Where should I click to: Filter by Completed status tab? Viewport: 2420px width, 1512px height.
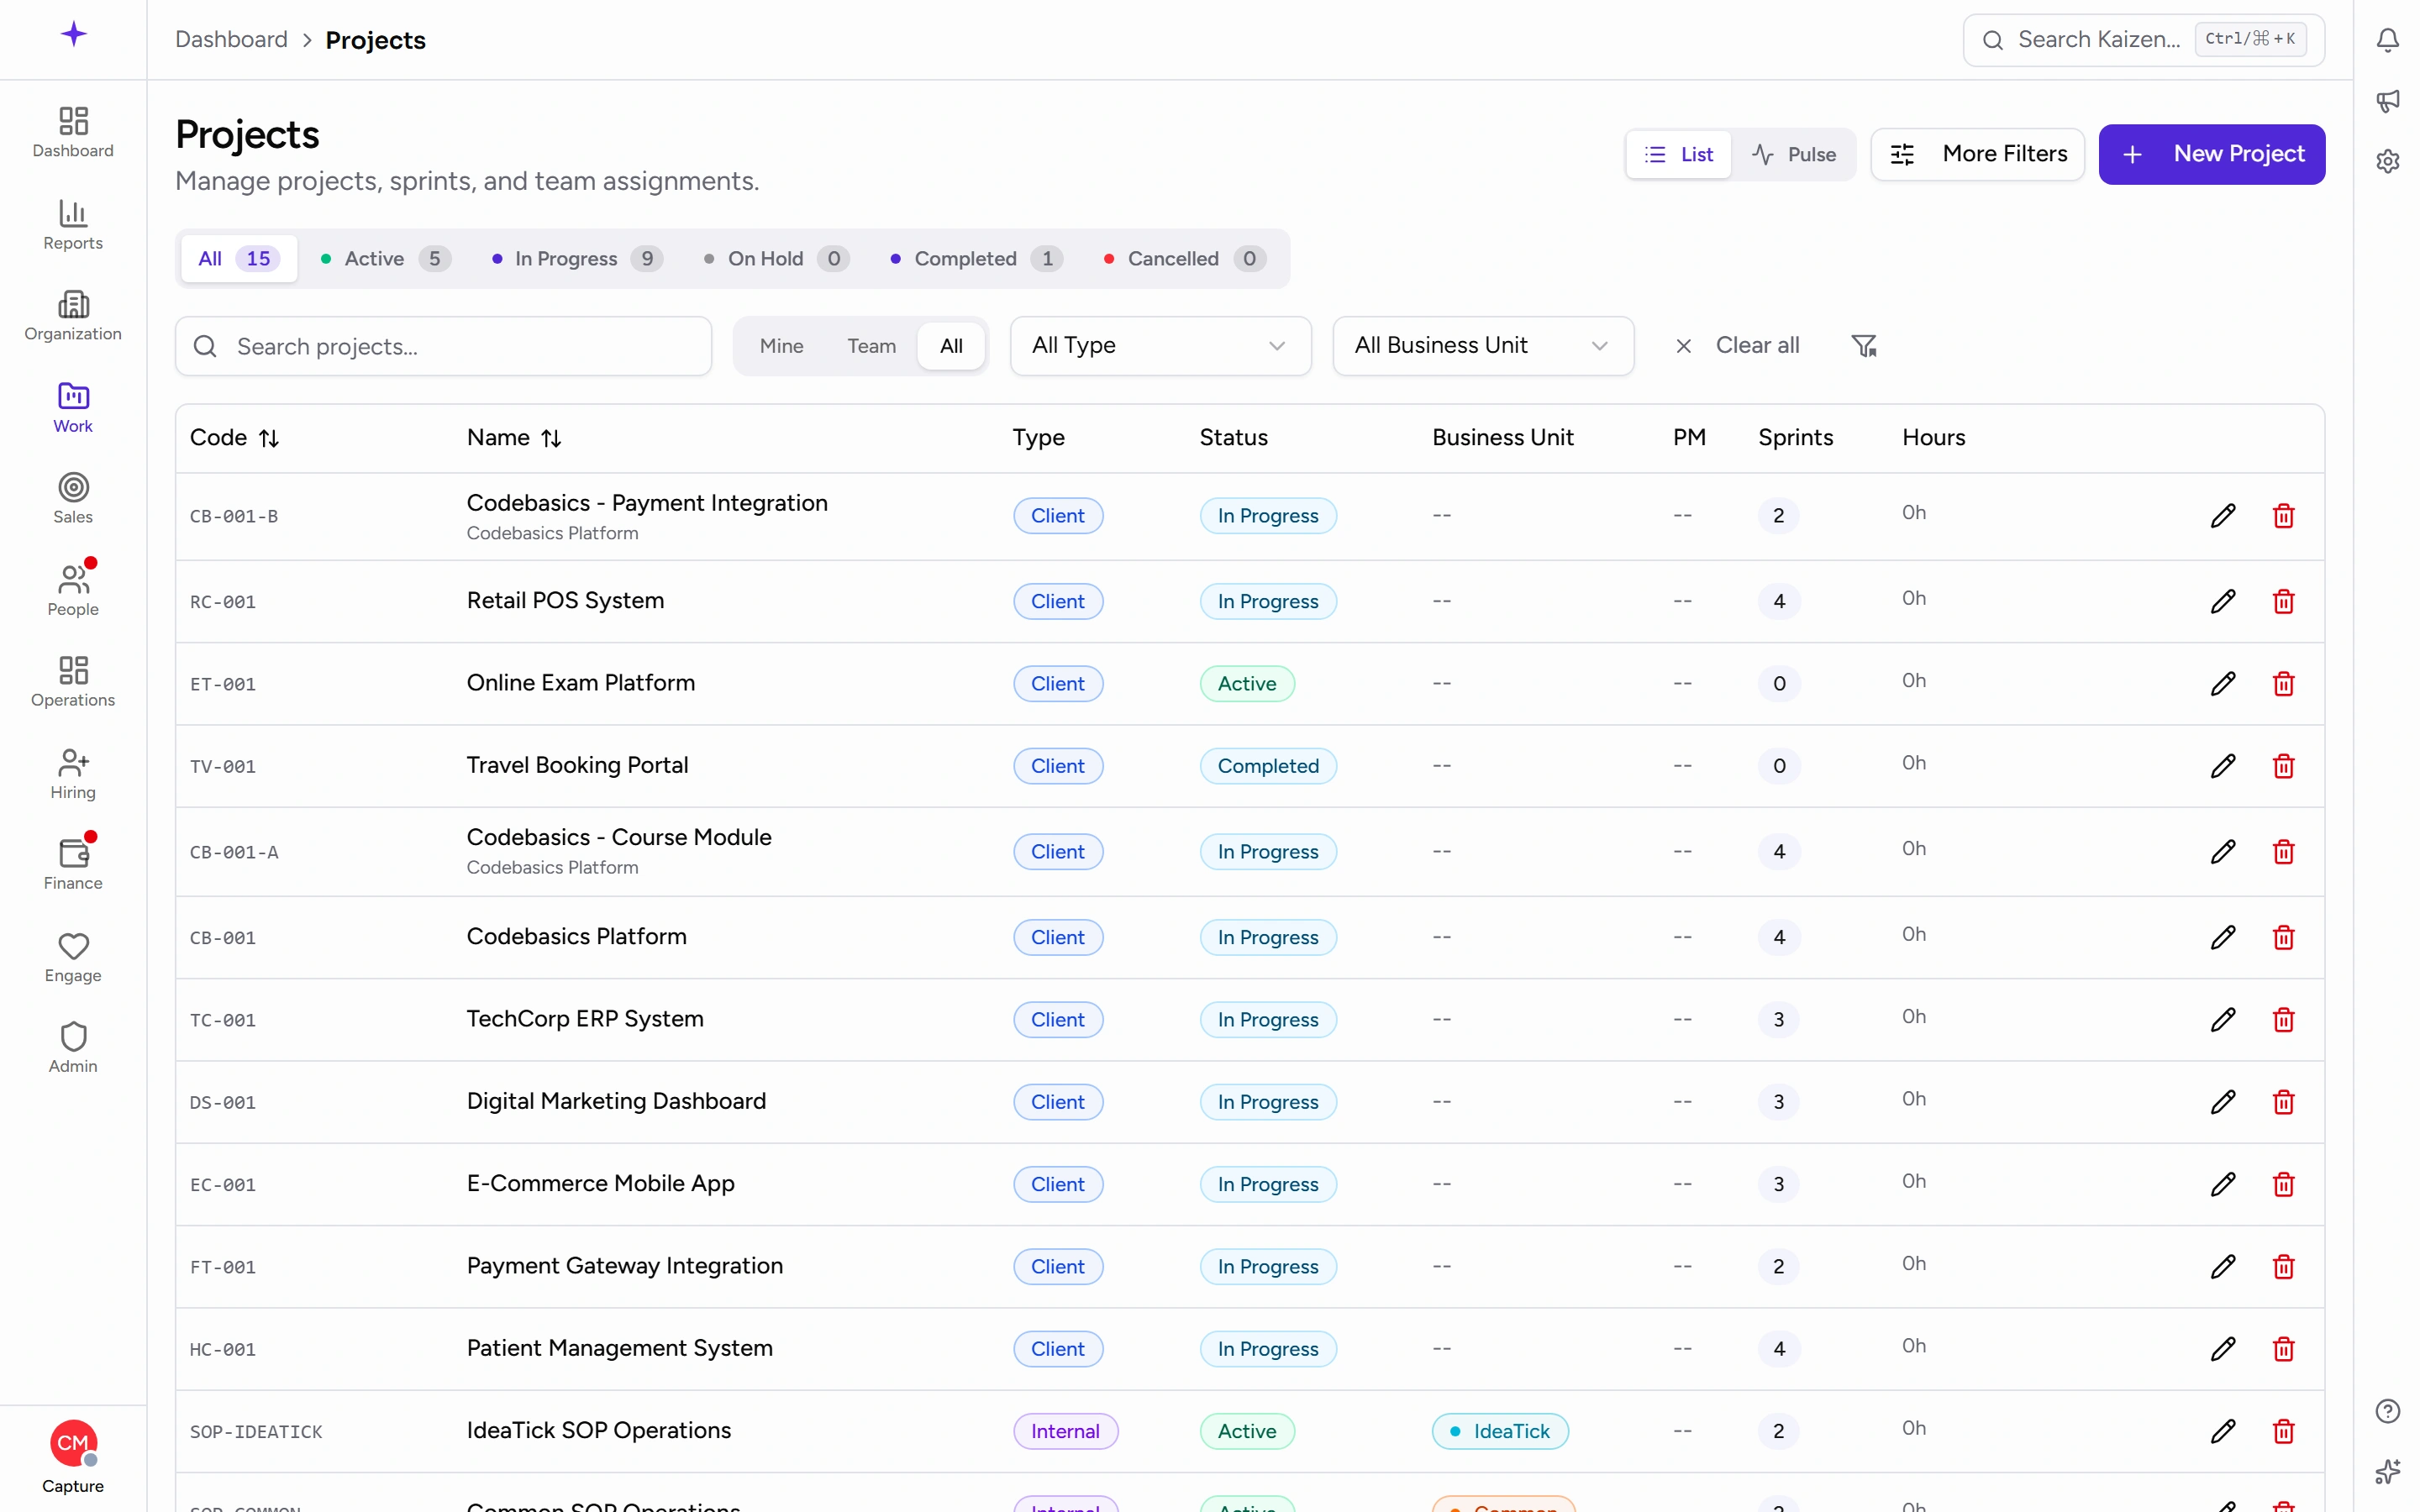pos(977,259)
